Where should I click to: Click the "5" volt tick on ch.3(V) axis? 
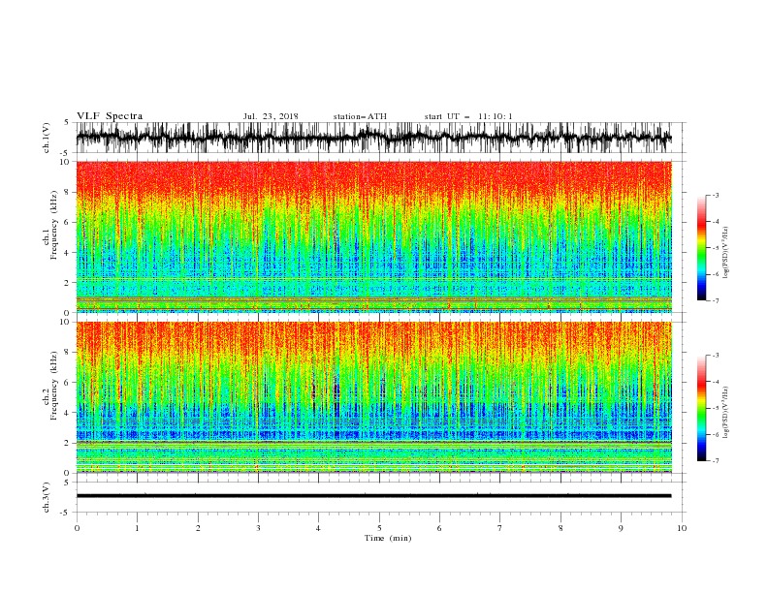coord(67,483)
